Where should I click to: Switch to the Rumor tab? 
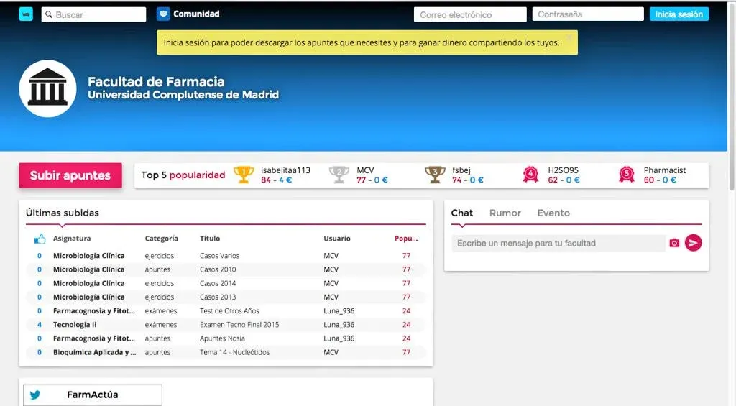(x=505, y=213)
